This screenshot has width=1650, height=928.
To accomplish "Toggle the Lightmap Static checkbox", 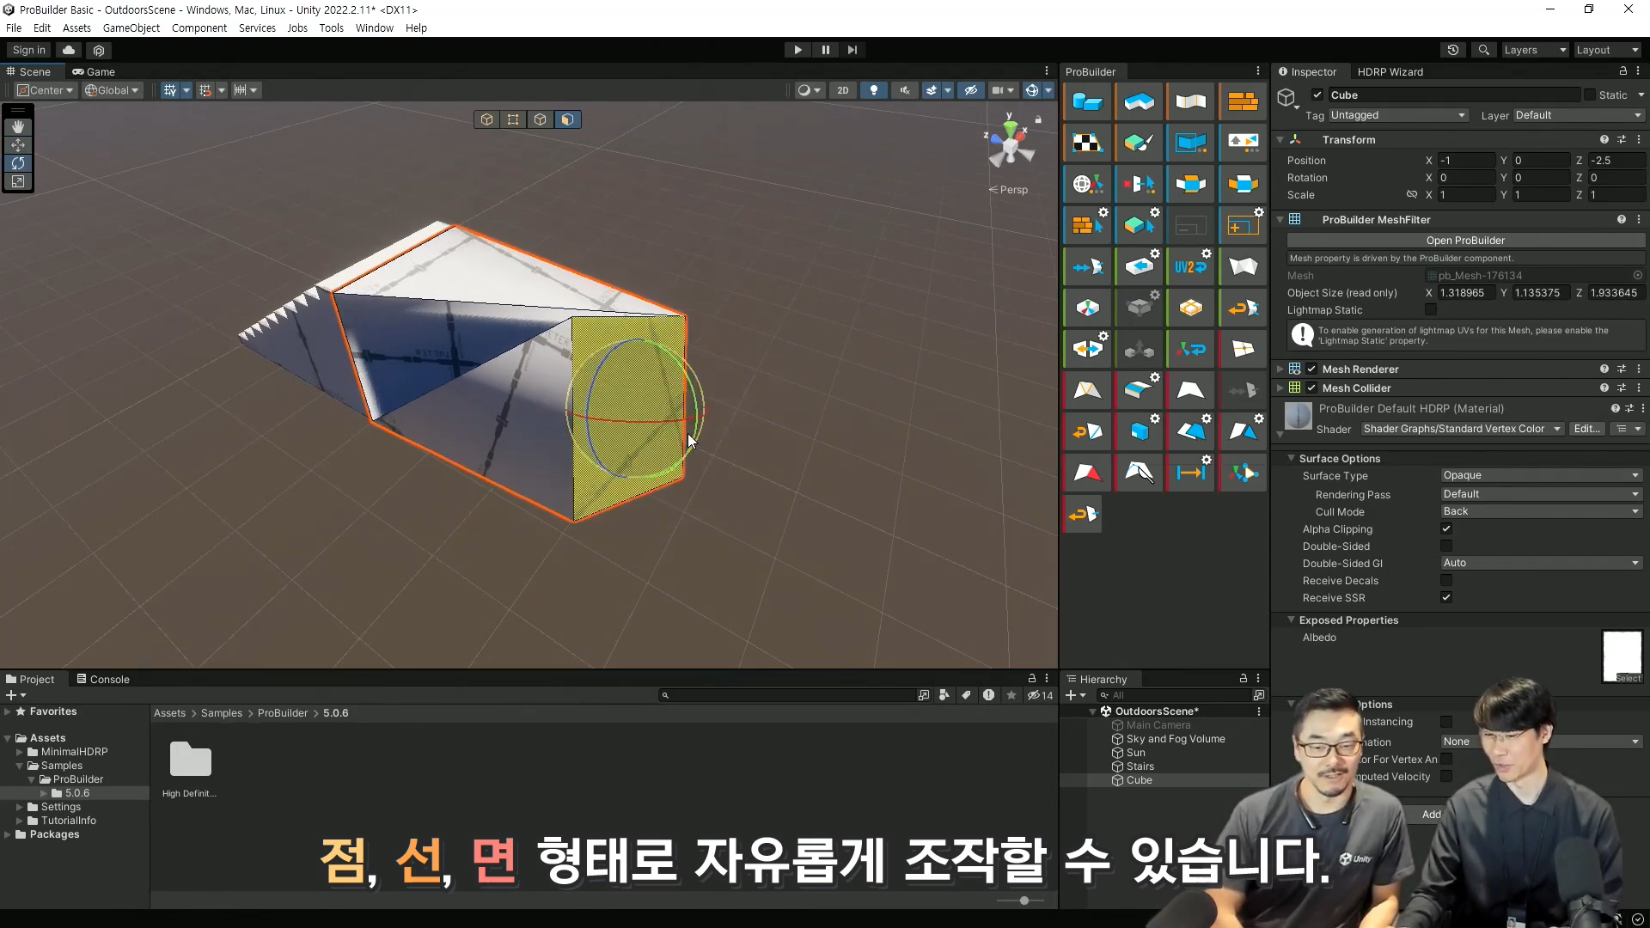I will pos(1431,310).
